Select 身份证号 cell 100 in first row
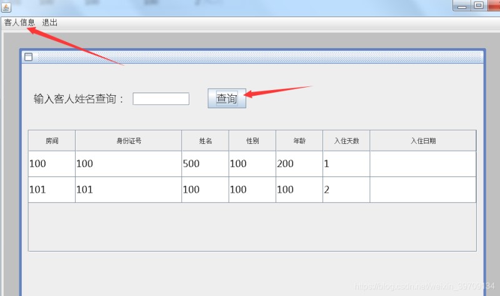The height and width of the screenshot is (296, 500). click(129, 164)
